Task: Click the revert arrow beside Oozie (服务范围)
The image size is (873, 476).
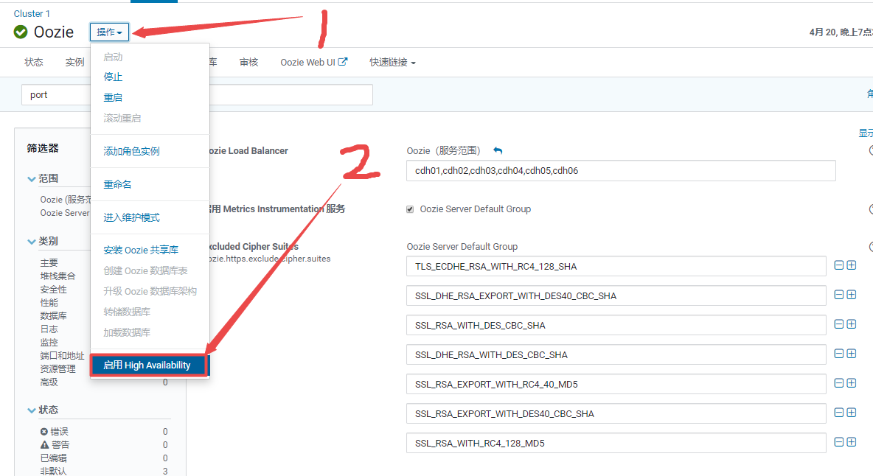Action: point(498,151)
